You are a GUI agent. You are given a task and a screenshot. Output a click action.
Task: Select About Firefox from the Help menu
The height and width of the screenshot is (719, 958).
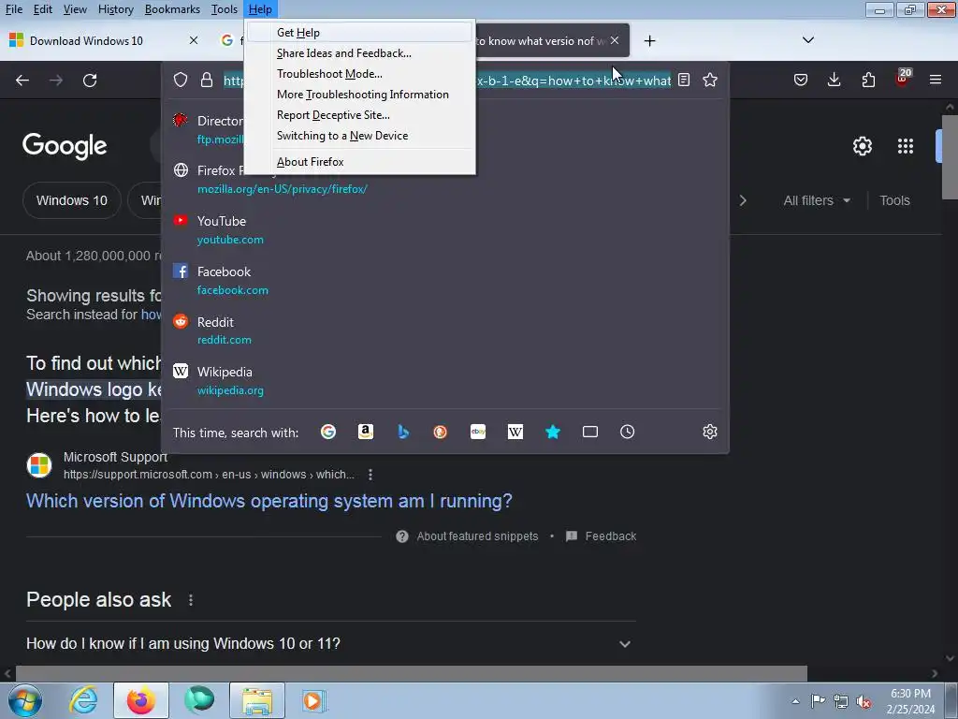click(361, 162)
